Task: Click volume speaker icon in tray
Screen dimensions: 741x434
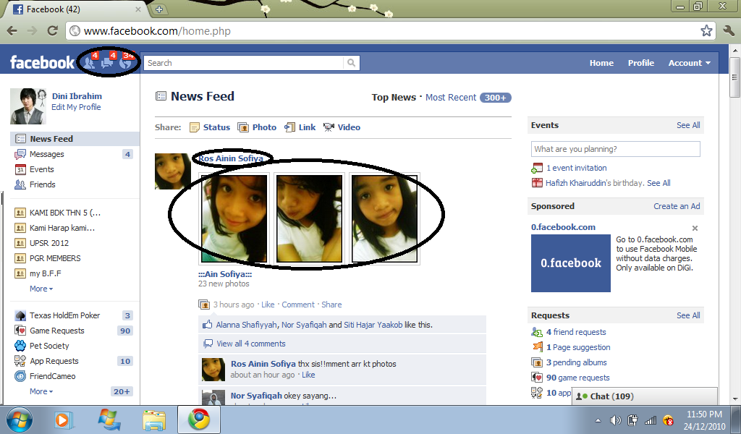Action: coord(615,420)
